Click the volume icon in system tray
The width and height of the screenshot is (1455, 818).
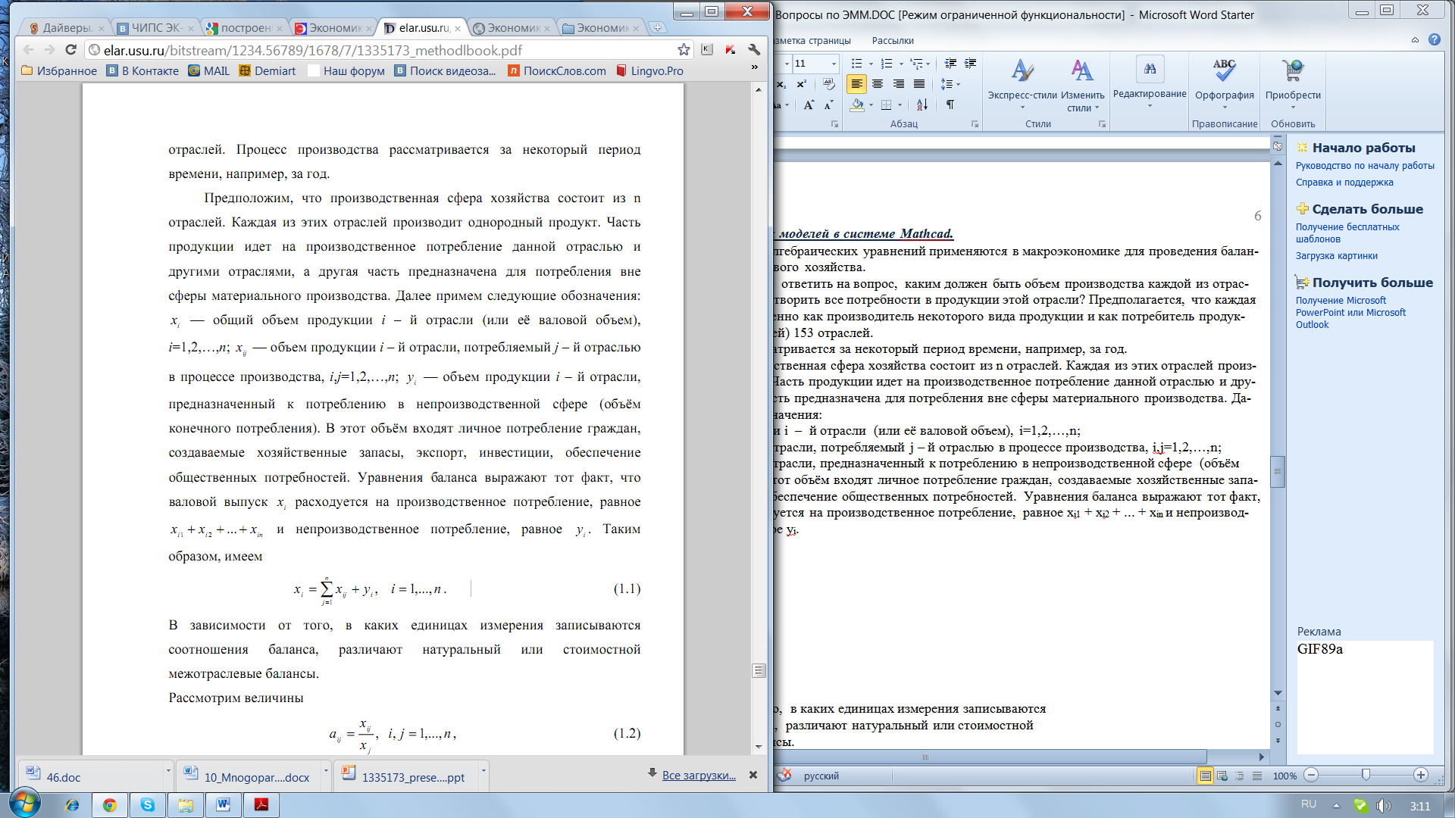pos(1383,806)
